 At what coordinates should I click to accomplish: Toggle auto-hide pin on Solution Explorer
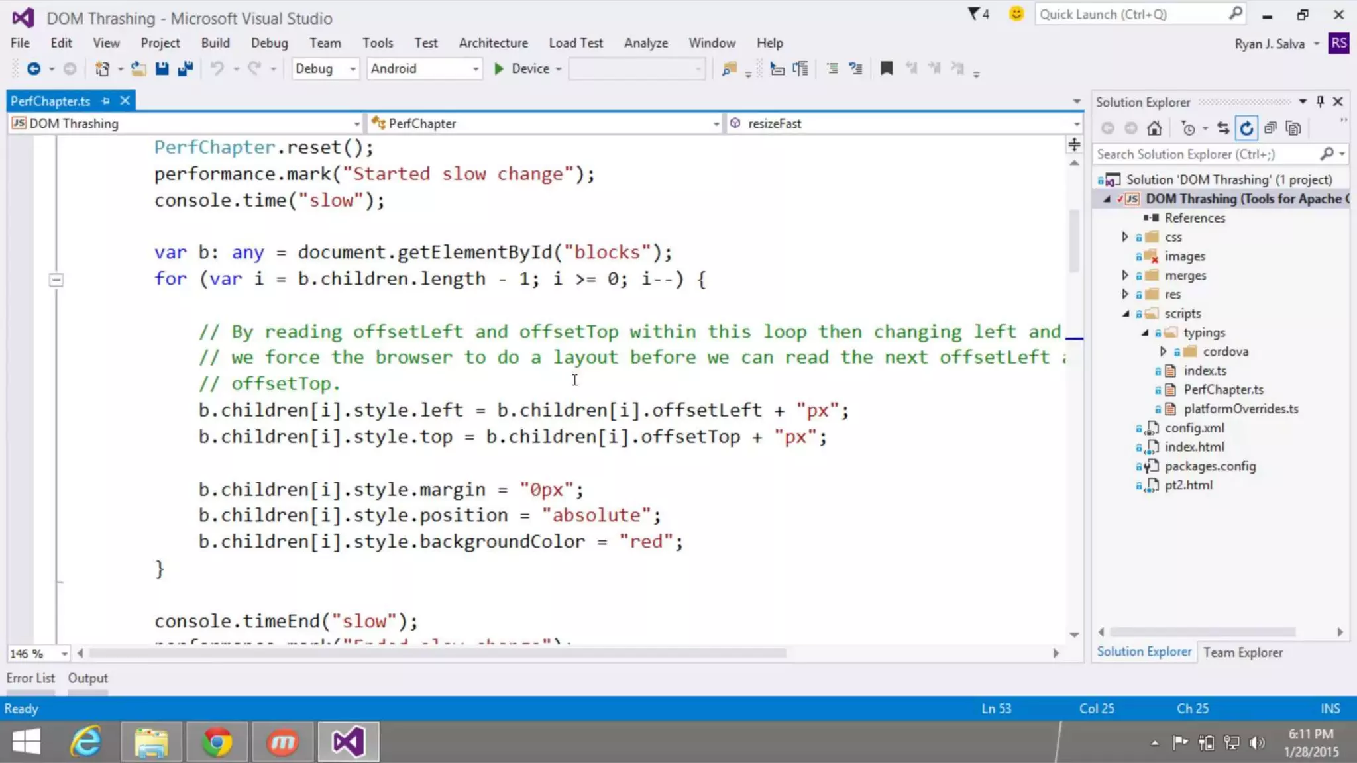(1320, 101)
